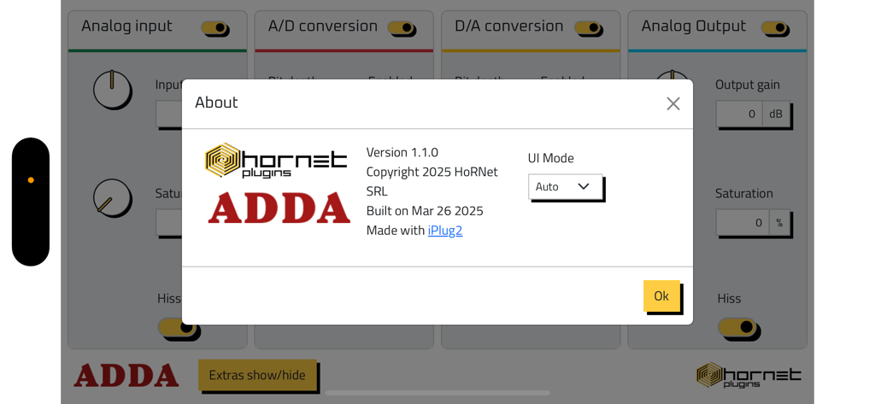Click the 'D/A conversion' panel title
This screenshot has height=404, width=875.
pos(509,26)
